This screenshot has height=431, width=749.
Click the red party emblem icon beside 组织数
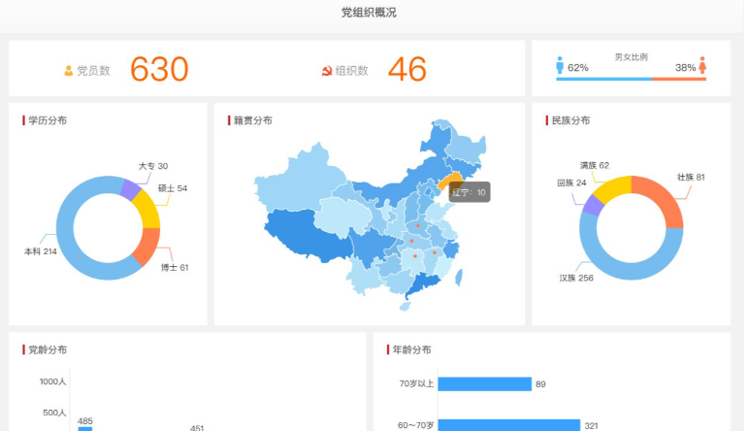[327, 70]
